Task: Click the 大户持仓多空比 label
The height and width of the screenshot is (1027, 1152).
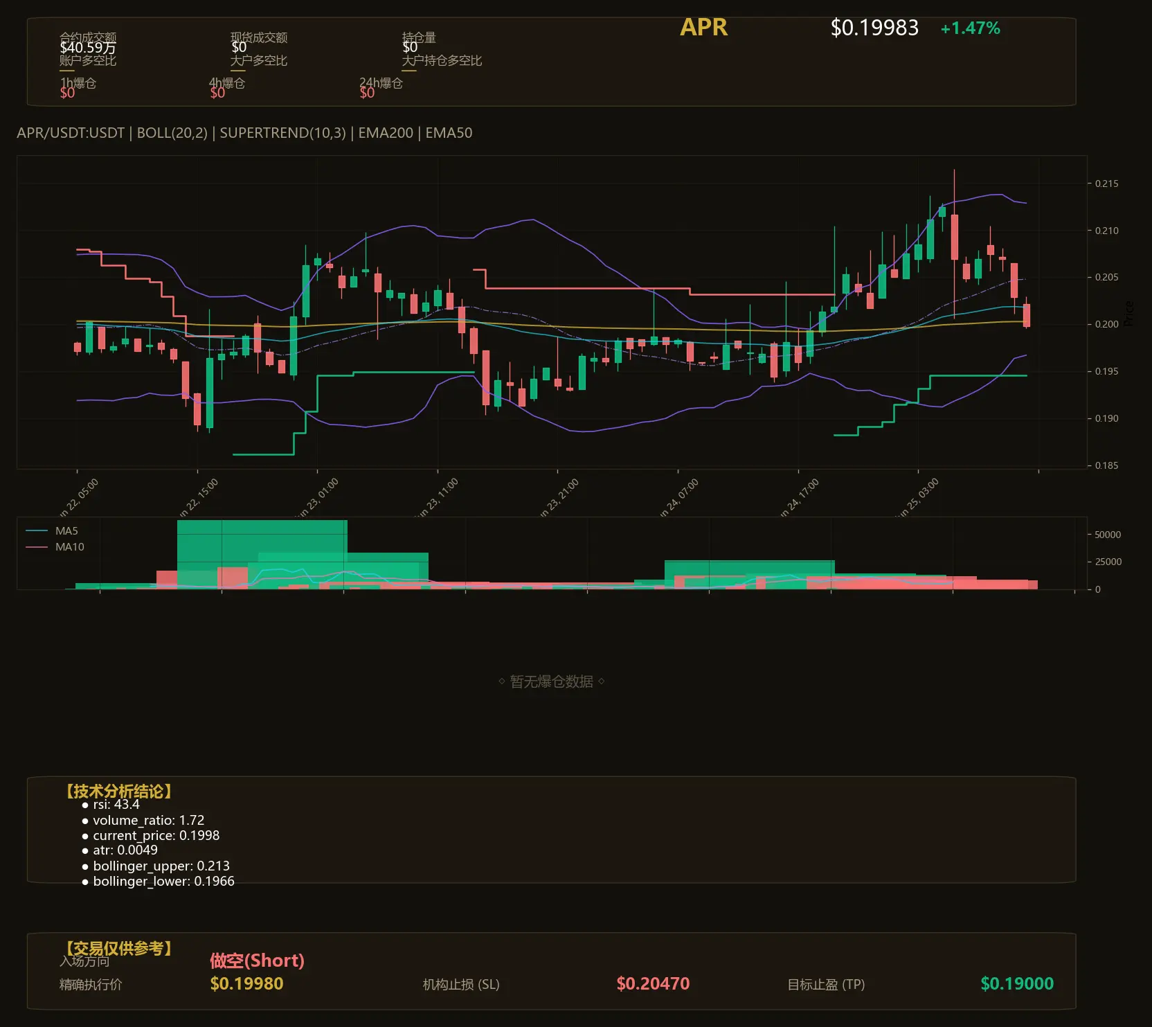Action: [x=442, y=60]
